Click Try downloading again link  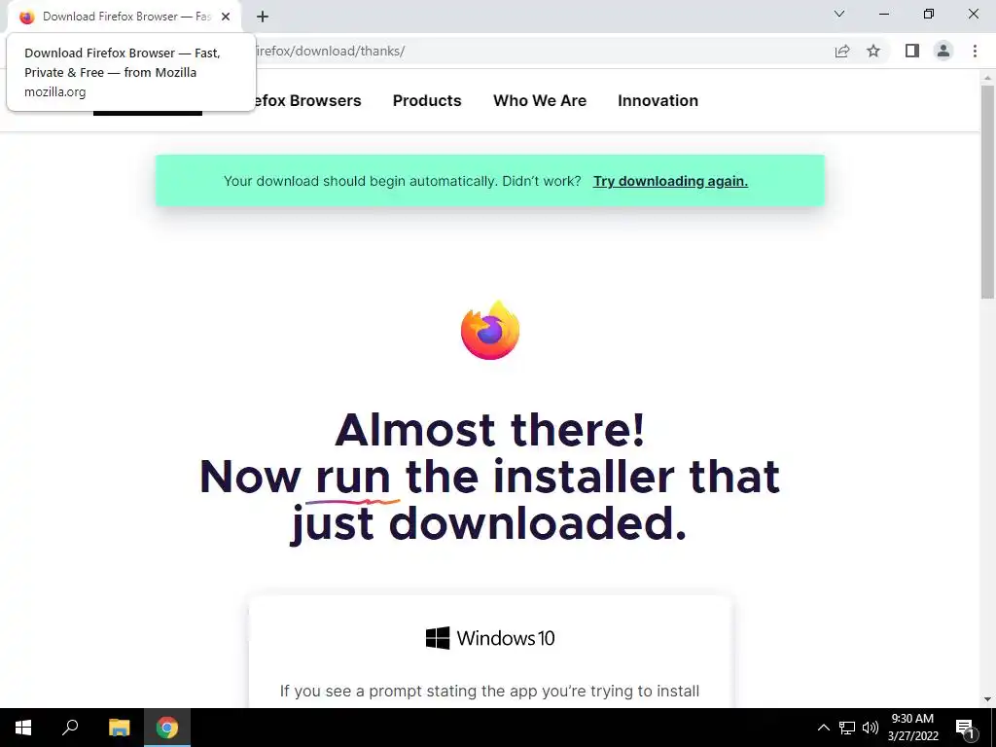[x=670, y=181]
